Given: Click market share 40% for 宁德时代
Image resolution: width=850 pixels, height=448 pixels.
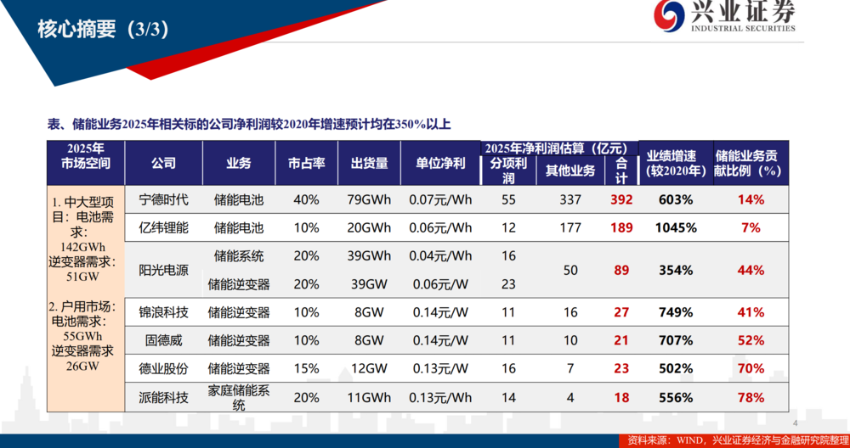Looking at the screenshot, I should pos(307,199).
